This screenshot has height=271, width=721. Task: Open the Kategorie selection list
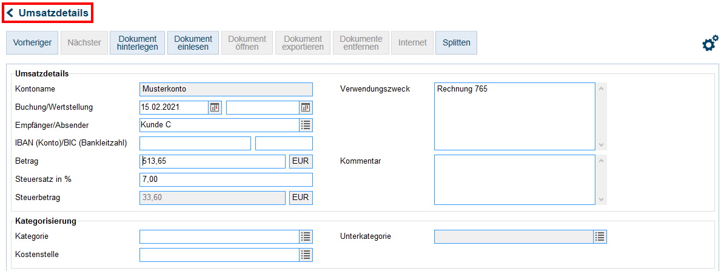[306, 236]
